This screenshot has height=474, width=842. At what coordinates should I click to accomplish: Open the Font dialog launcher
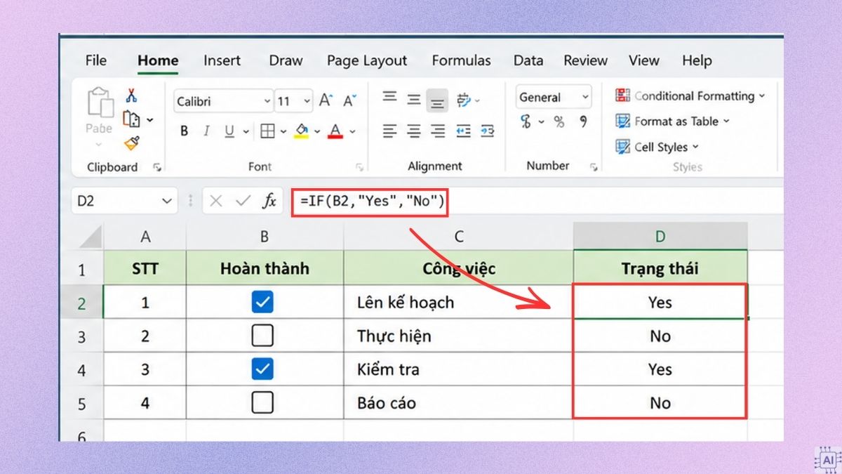(x=359, y=167)
